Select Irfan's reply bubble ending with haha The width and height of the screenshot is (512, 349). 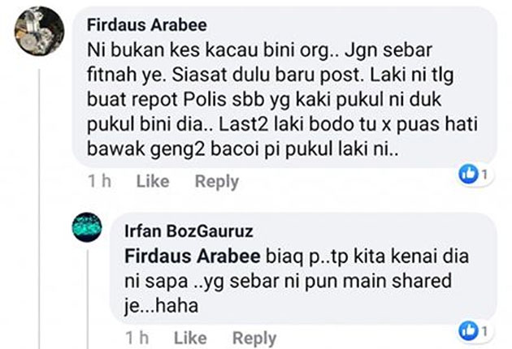(303, 269)
